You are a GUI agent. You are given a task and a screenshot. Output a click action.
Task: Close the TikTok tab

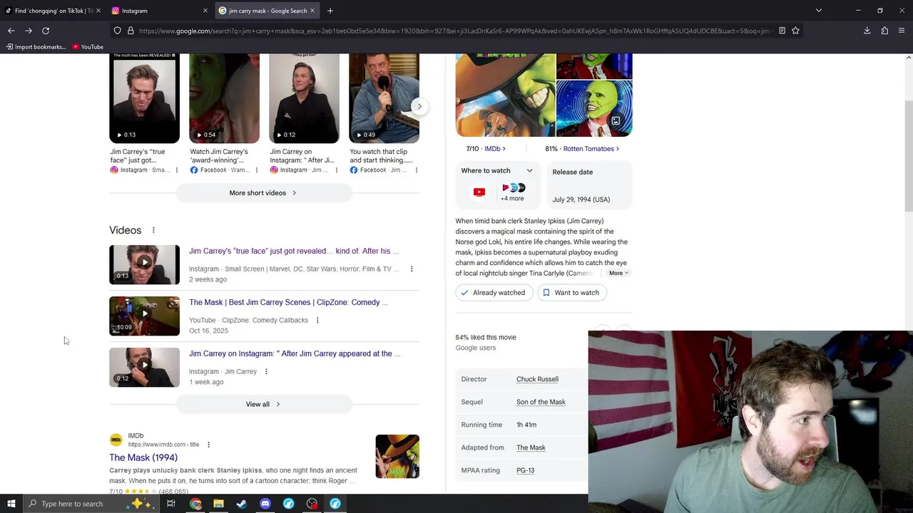(x=98, y=11)
